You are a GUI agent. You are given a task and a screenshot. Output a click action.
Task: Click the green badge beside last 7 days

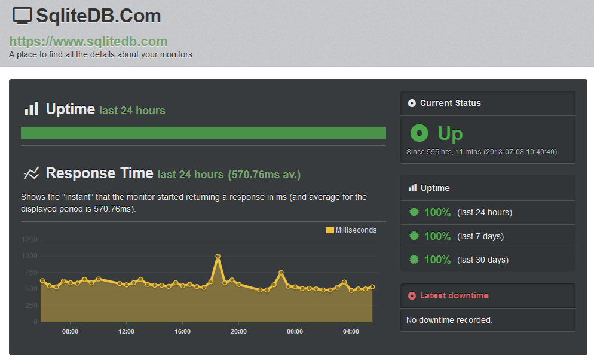click(414, 236)
